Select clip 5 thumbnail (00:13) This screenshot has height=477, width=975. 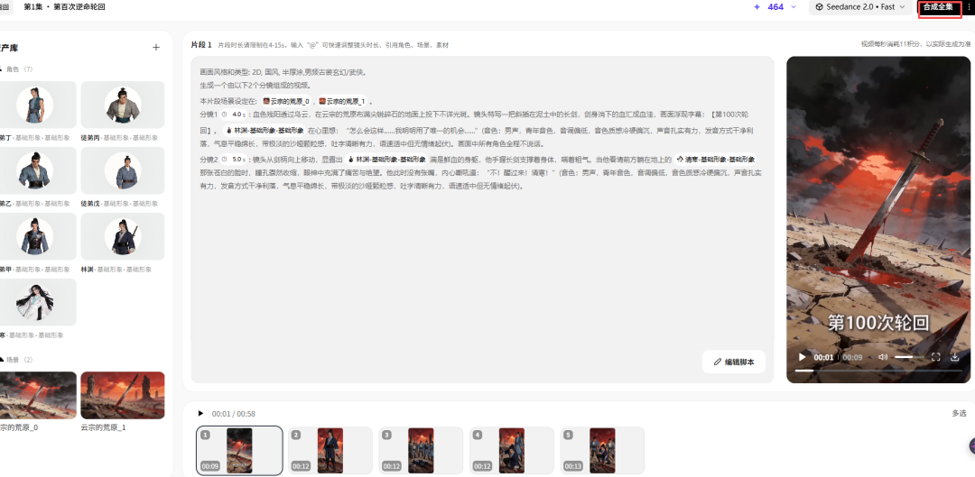click(602, 450)
